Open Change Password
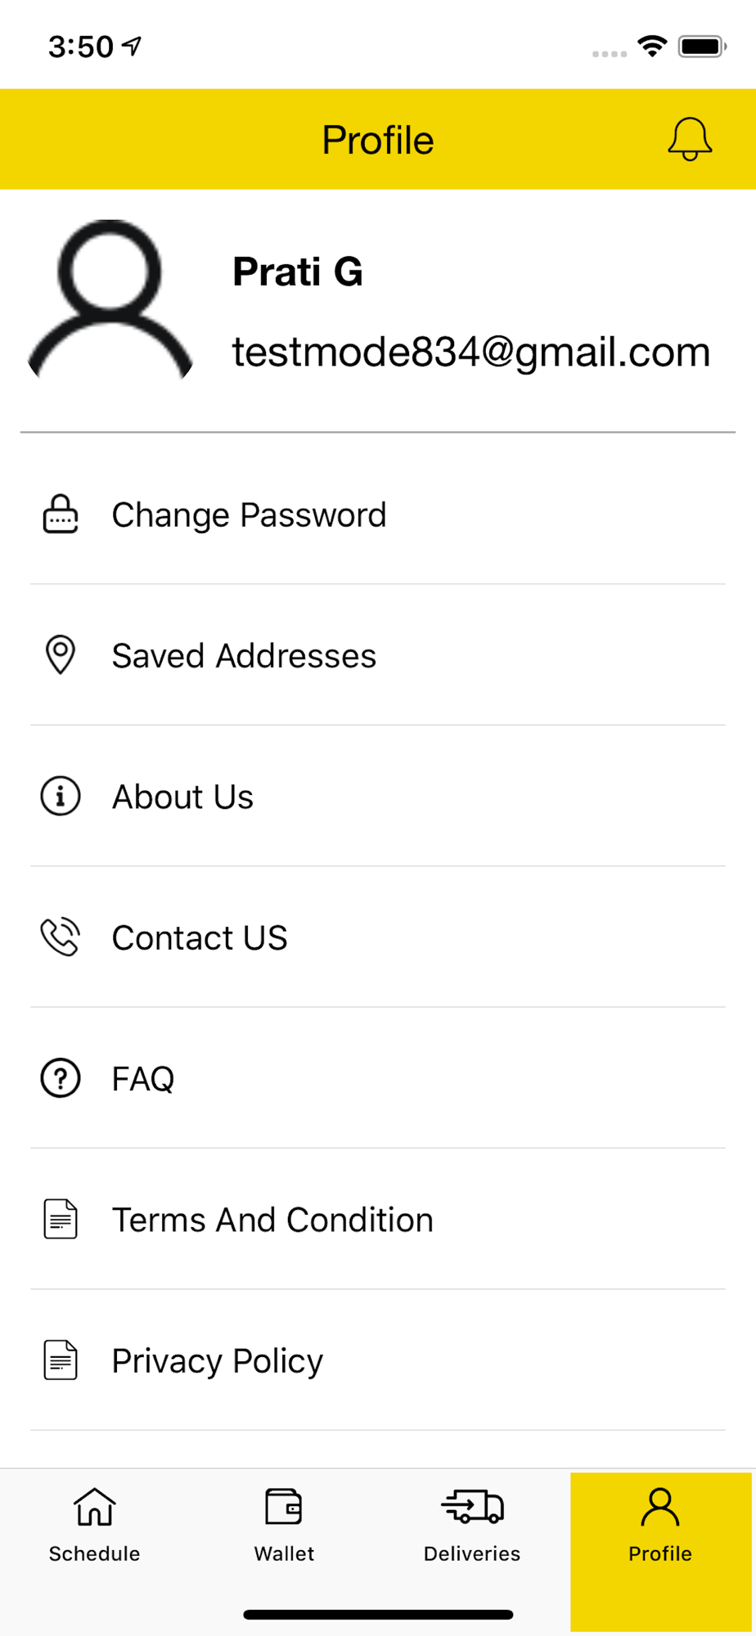Viewport: 756px width, 1636px height. point(378,515)
